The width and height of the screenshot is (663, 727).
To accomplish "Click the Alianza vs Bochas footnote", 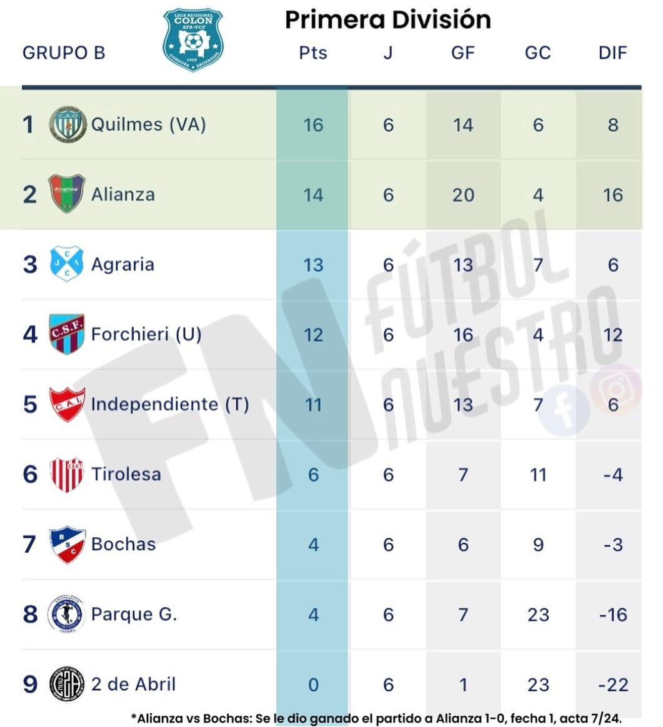I will [376, 718].
